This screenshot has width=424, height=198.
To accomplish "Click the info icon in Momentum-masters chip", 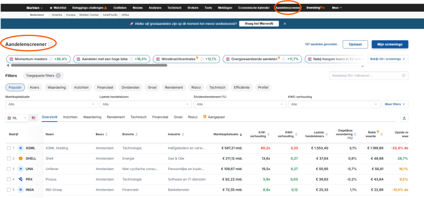I will 51,59.
